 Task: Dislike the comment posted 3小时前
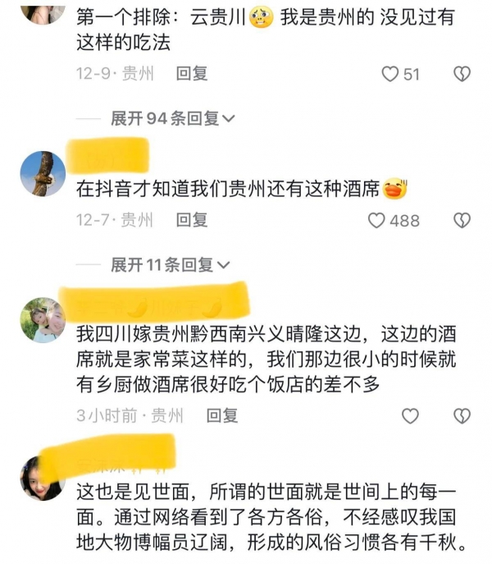pos(462,416)
